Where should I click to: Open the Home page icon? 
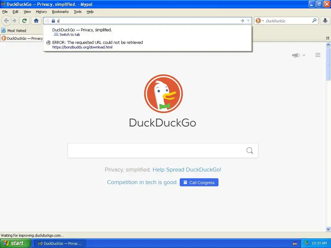coord(36,21)
